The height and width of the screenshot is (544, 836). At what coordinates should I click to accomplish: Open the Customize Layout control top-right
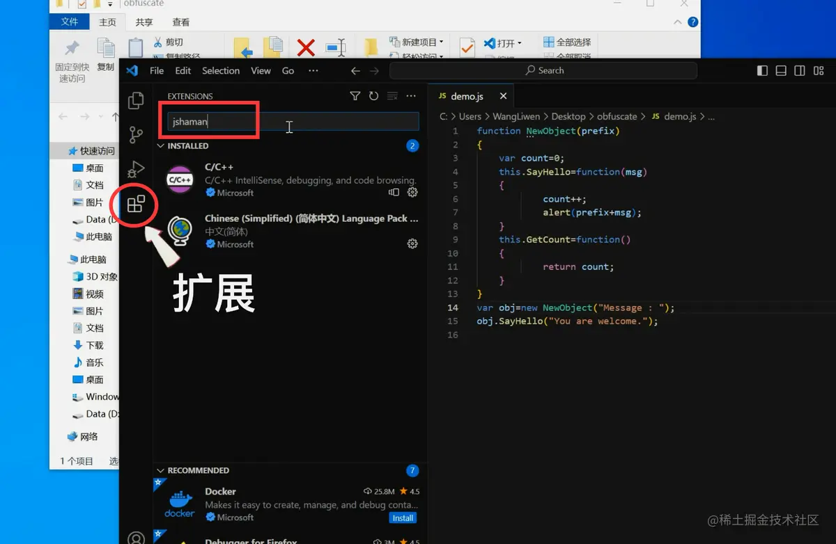click(x=819, y=70)
